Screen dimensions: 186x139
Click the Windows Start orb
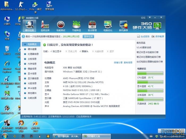(x=5, y=136)
